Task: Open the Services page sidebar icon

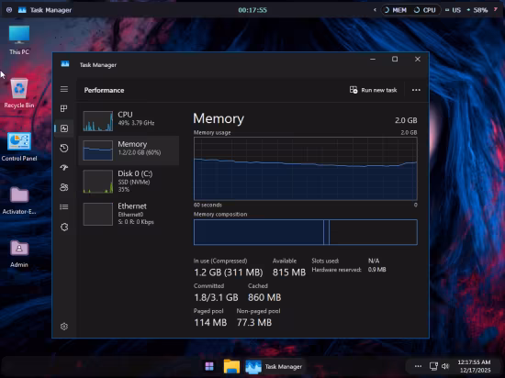Action: pyautogui.click(x=64, y=227)
